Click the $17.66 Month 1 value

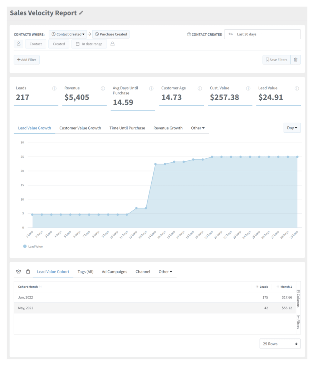tap(287, 297)
